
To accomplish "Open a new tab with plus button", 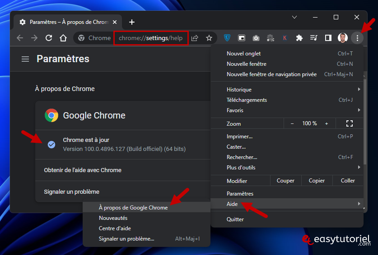I will pos(132,22).
